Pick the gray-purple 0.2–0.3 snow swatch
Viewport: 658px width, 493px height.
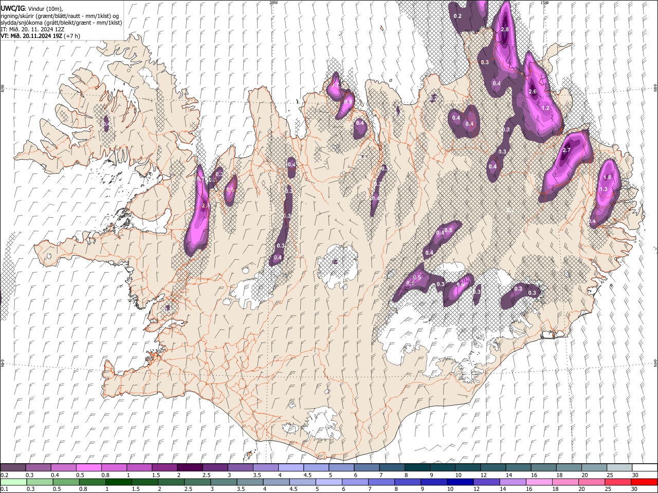[x=13, y=468]
